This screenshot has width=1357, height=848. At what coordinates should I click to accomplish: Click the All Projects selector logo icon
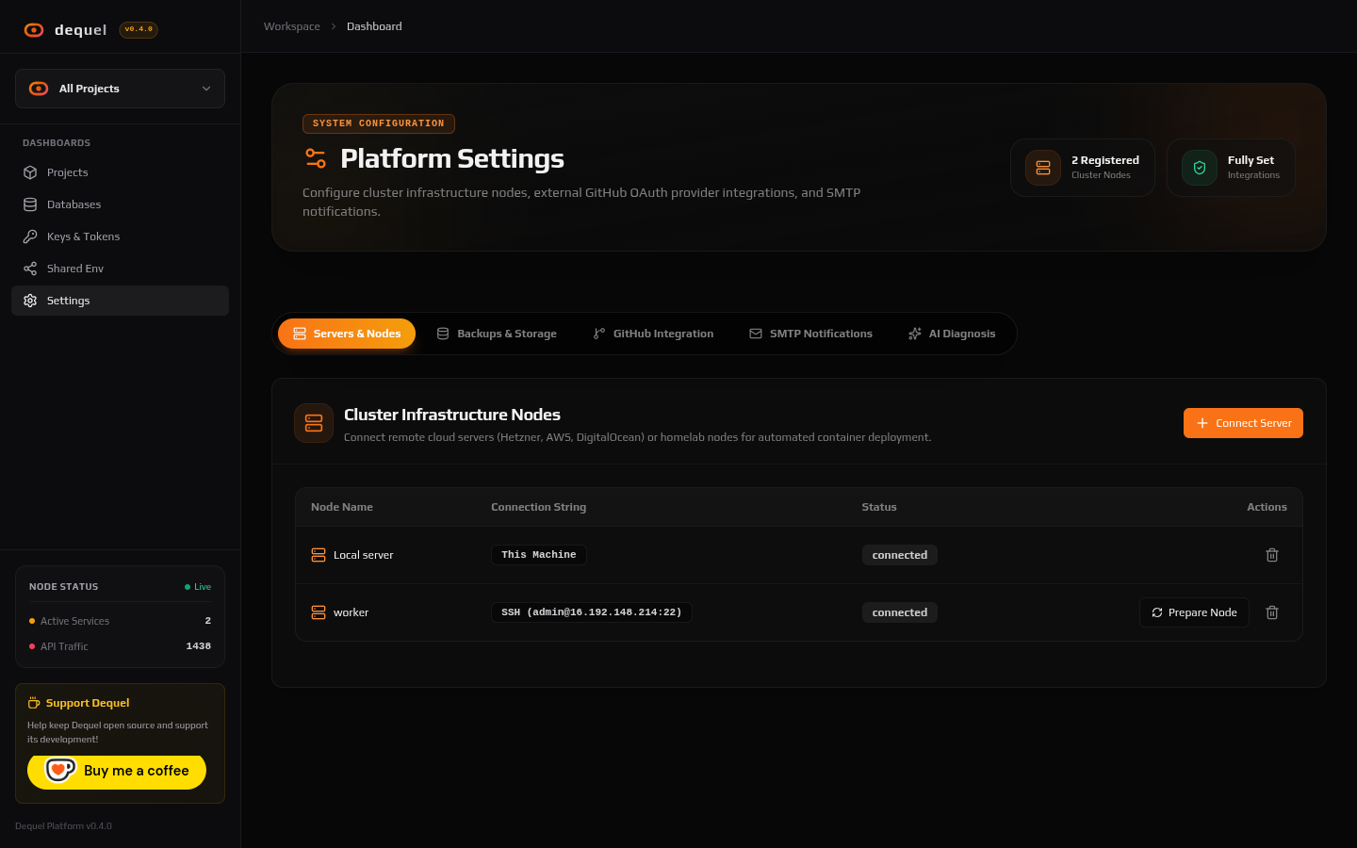click(39, 89)
